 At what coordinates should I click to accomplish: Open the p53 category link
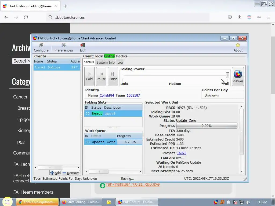click(21, 142)
